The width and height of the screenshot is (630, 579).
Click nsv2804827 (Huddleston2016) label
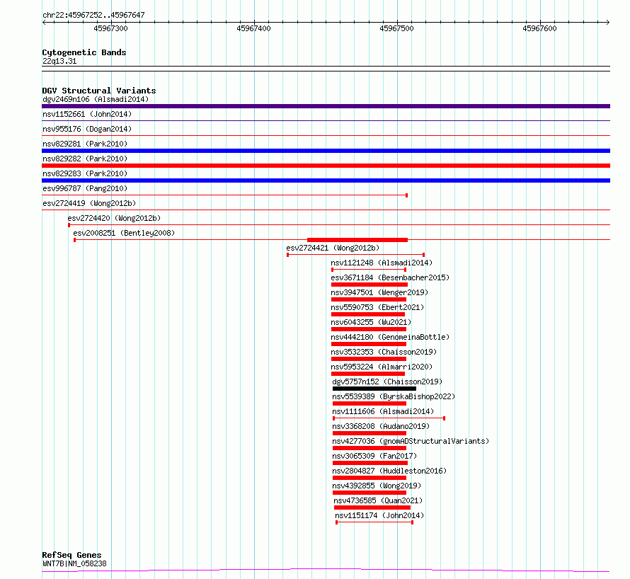tap(389, 471)
